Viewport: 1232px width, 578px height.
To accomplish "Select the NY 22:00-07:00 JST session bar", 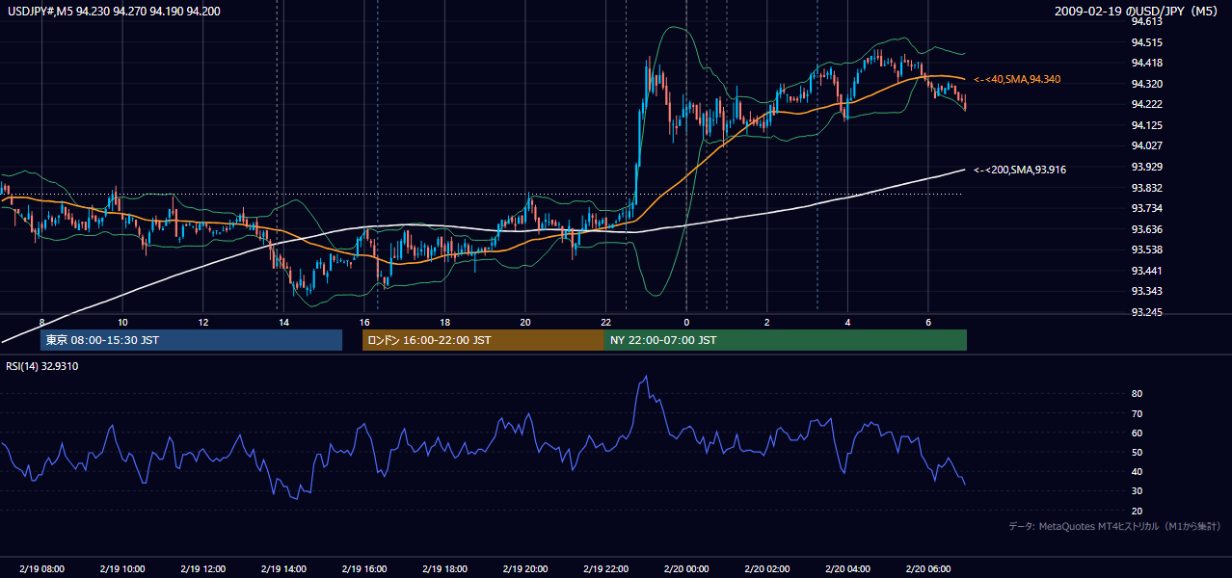I will pyautogui.click(x=786, y=340).
